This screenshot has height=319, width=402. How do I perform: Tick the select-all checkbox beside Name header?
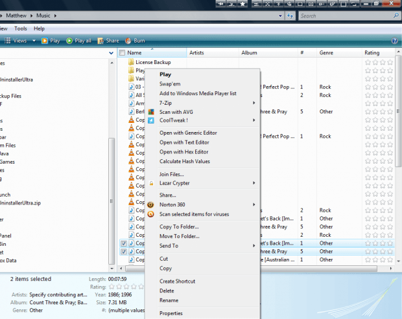pos(122,52)
